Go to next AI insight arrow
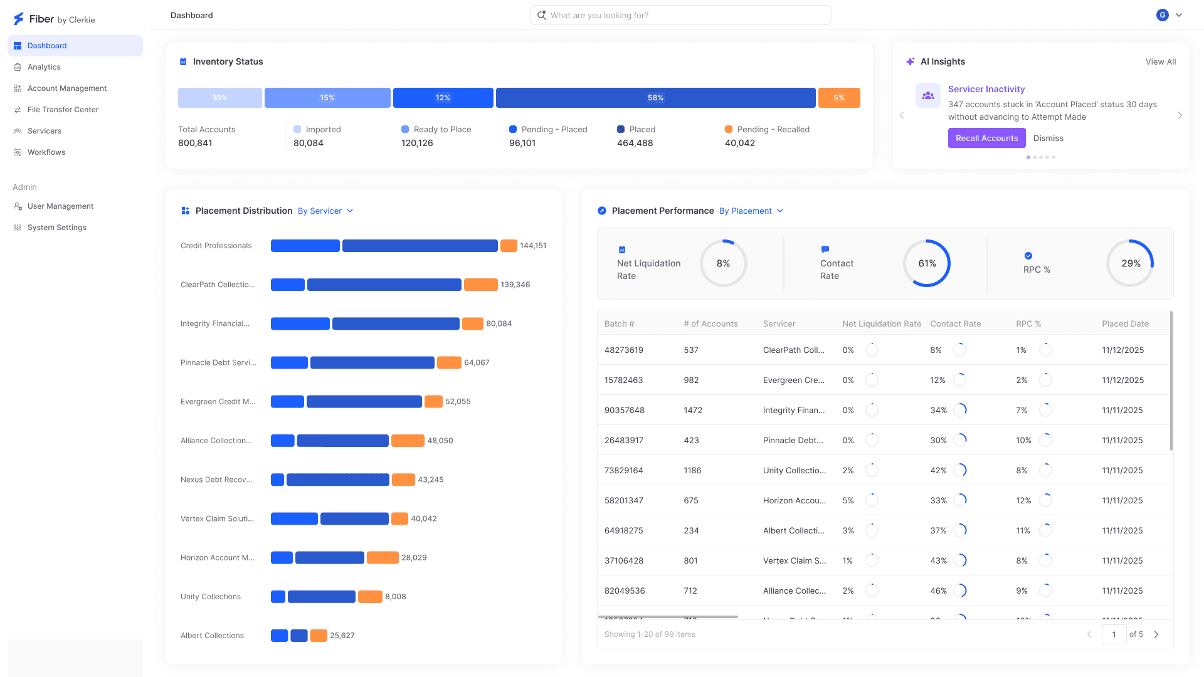 pyautogui.click(x=1180, y=115)
